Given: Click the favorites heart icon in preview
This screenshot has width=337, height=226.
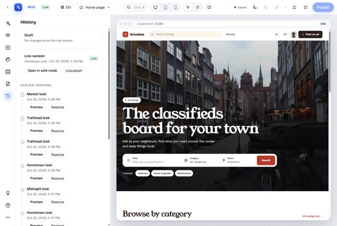Looking at the screenshot, I should (276, 35).
